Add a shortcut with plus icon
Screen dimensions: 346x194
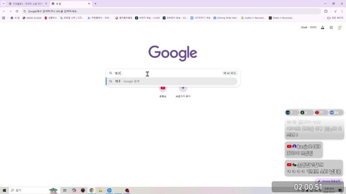183,88
